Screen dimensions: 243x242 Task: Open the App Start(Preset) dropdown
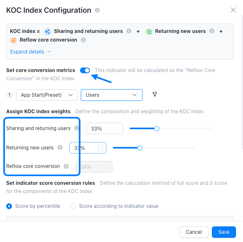[x=47, y=95]
